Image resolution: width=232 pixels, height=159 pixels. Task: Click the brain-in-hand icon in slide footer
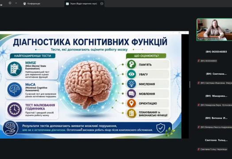10,128
